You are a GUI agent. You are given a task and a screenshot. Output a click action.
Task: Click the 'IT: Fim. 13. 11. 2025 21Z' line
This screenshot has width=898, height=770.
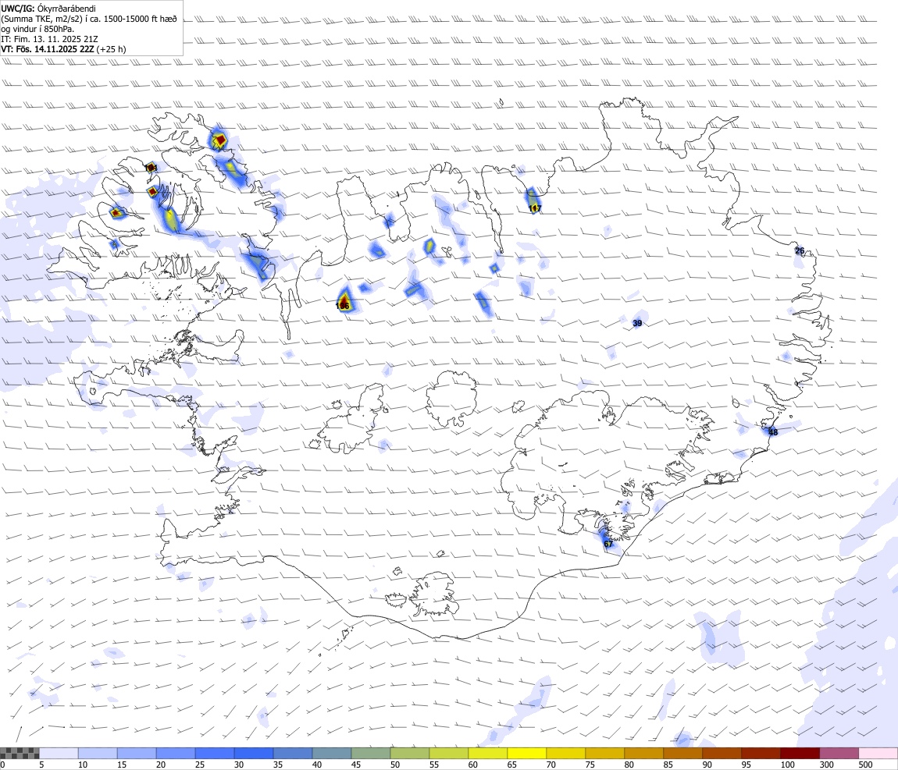tap(50, 39)
